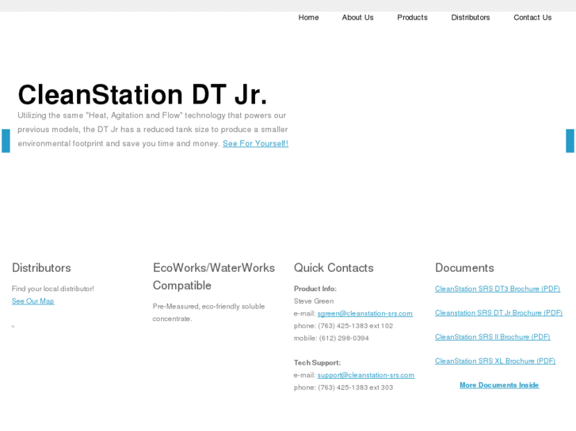Click the 'Tech Support:' label
576x431 pixels.
pos(317,363)
